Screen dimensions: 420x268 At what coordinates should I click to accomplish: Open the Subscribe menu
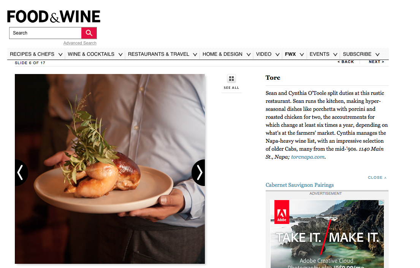click(x=357, y=54)
